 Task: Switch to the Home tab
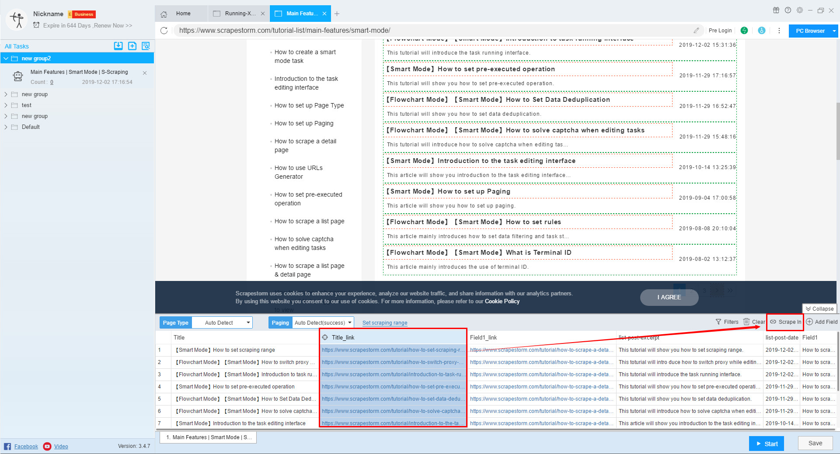click(183, 14)
